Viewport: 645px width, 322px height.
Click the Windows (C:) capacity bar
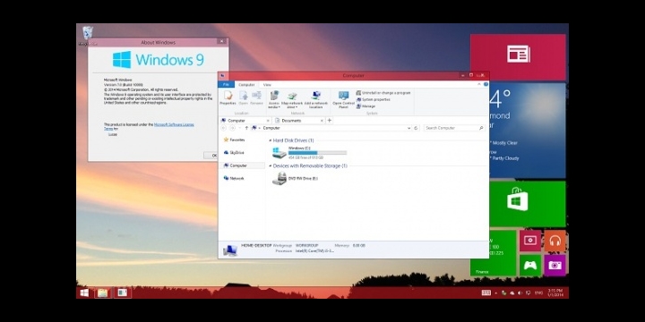coord(317,153)
